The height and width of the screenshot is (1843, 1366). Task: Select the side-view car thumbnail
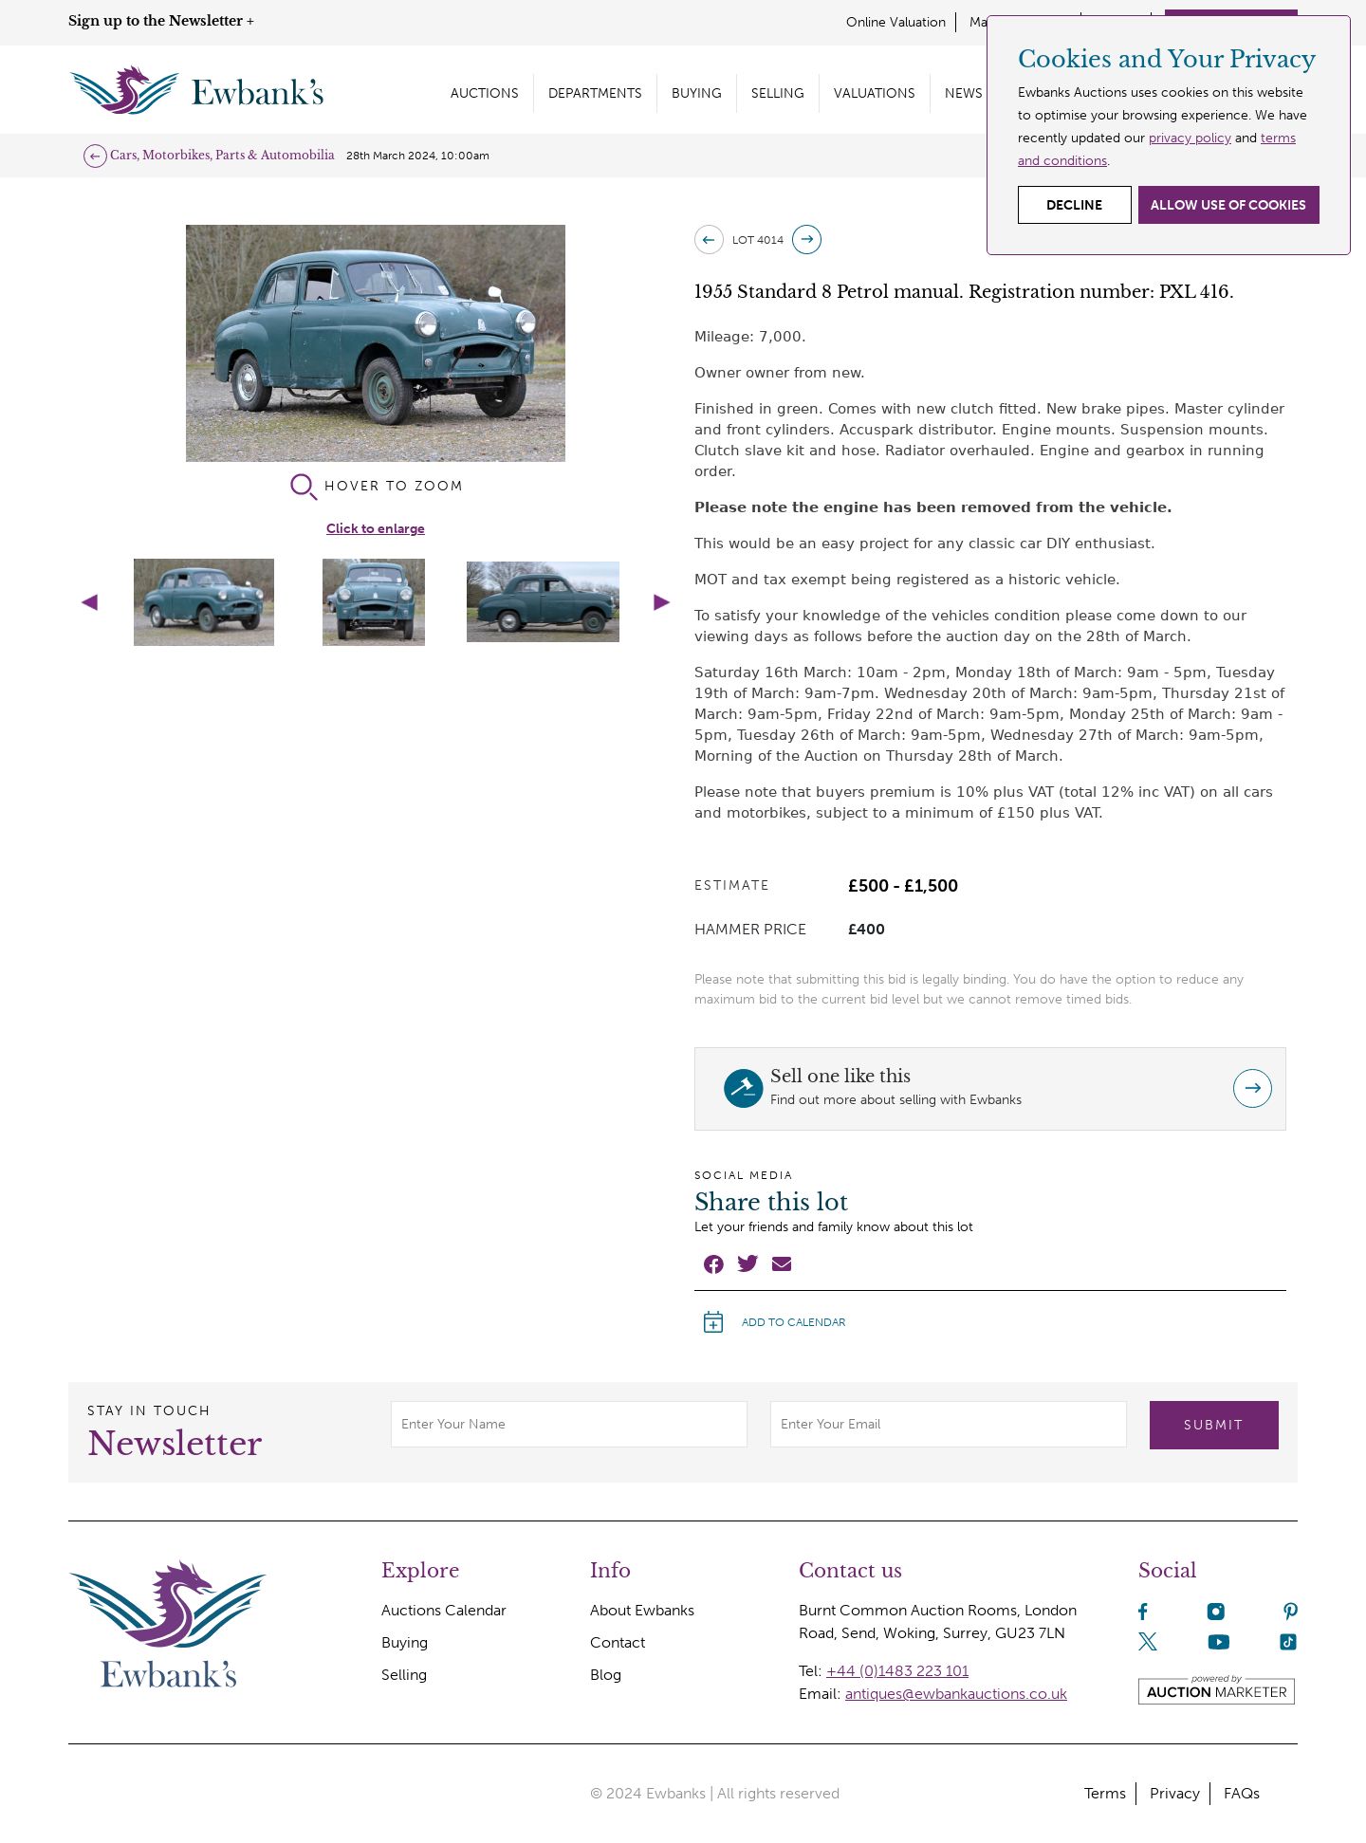coord(543,602)
